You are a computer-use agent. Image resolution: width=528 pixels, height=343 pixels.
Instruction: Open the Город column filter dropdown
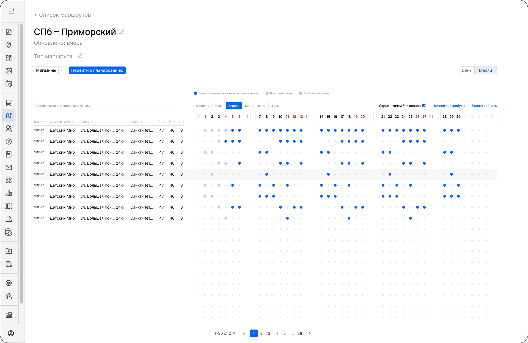pos(141,122)
